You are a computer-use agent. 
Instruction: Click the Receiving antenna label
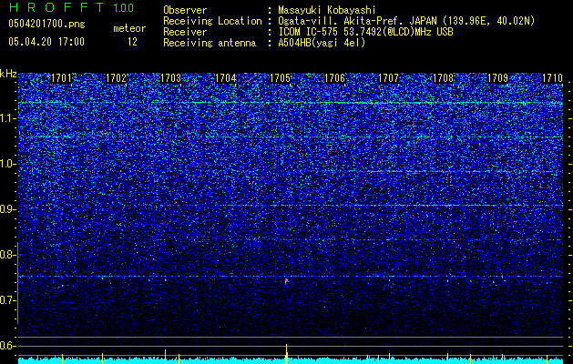210,43
